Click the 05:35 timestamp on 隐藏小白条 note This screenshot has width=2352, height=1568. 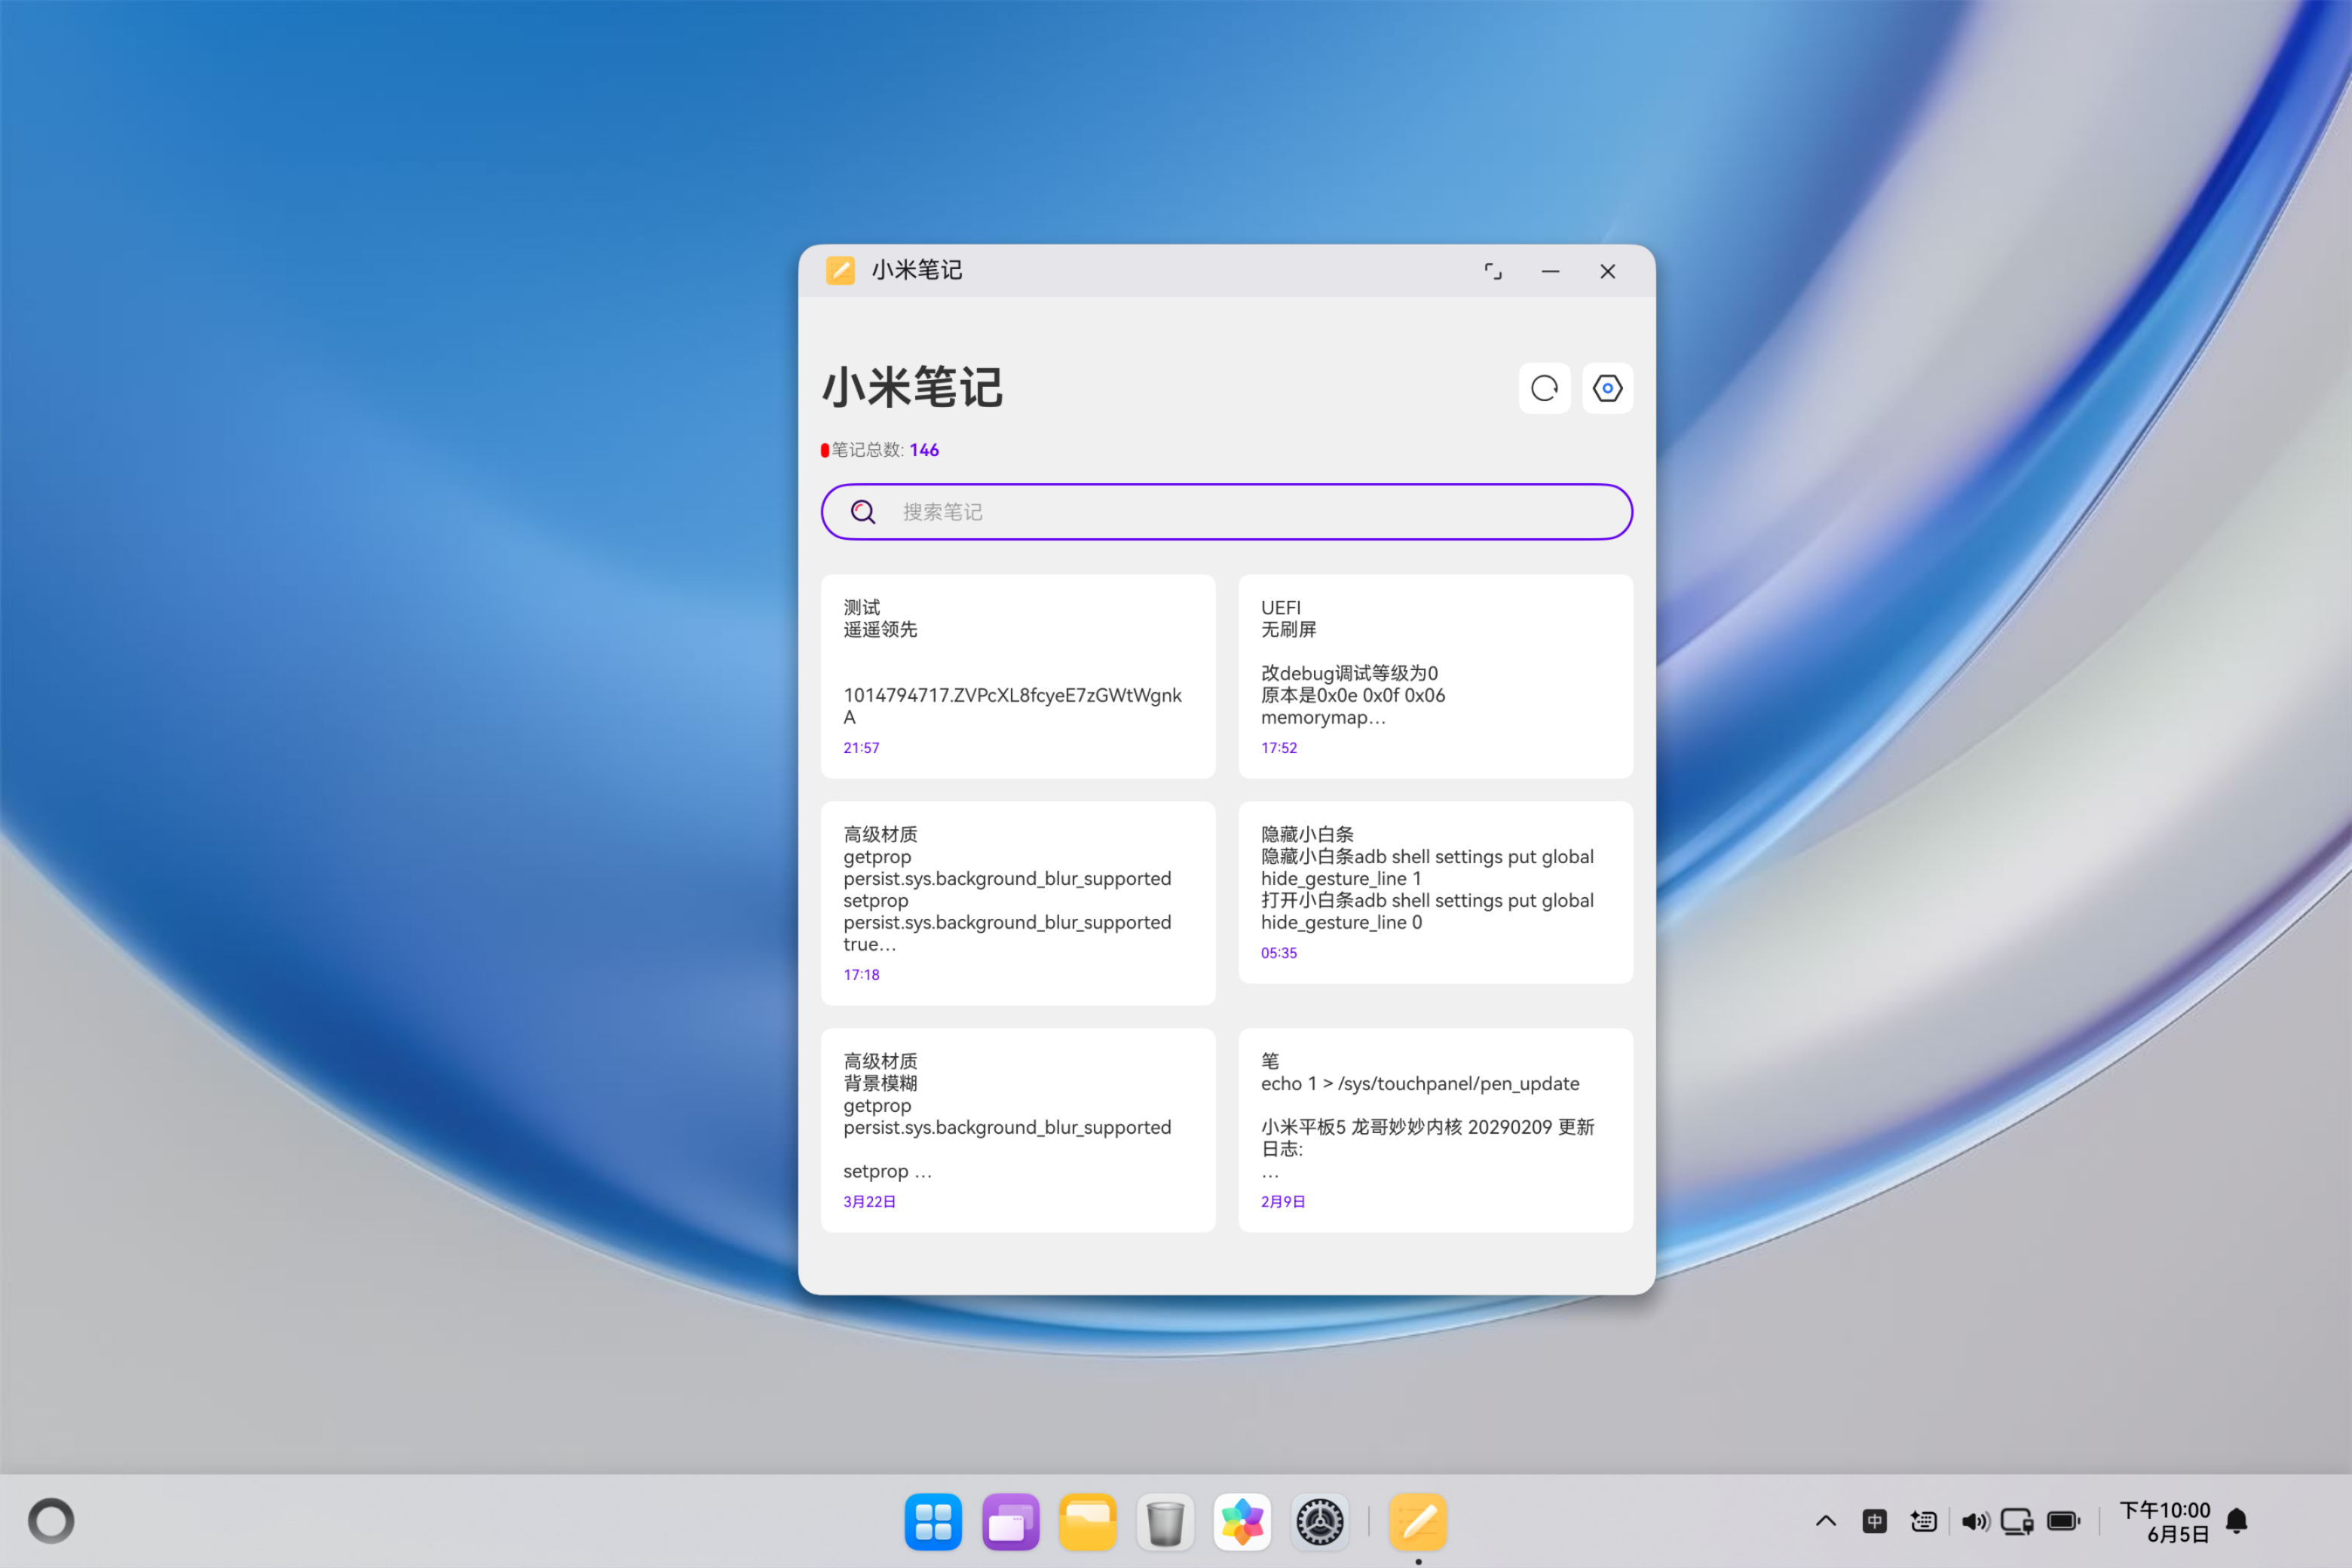click(x=1278, y=953)
